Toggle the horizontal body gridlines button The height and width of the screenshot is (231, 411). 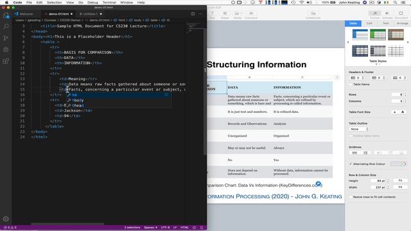coord(354,153)
